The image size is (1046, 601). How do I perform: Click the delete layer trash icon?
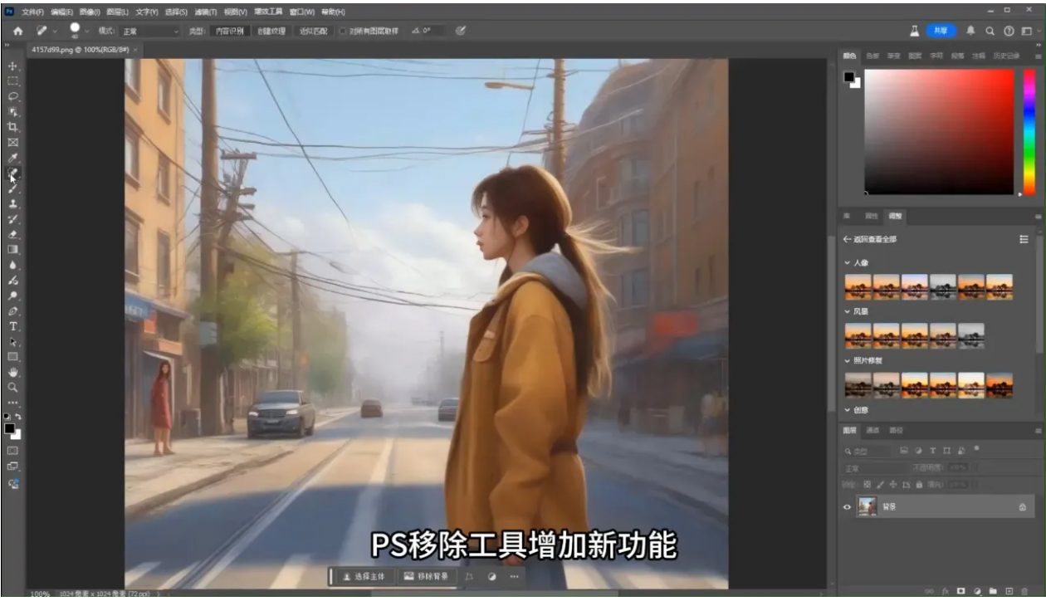1024,591
